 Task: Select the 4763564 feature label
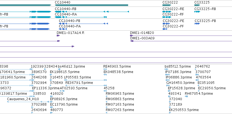tap(203, 77)
